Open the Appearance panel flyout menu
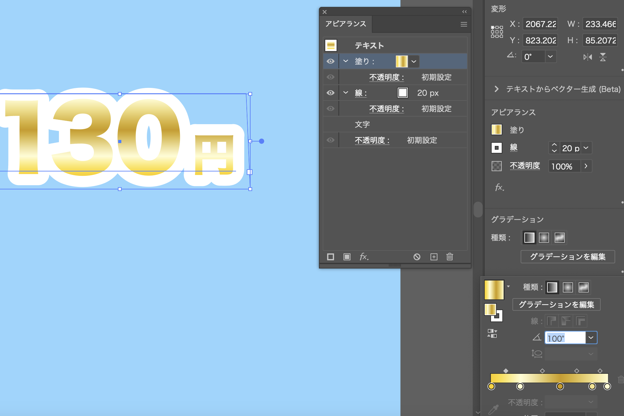This screenshot has height=416, width=624. pyautogui.click(x=464, y=24)
